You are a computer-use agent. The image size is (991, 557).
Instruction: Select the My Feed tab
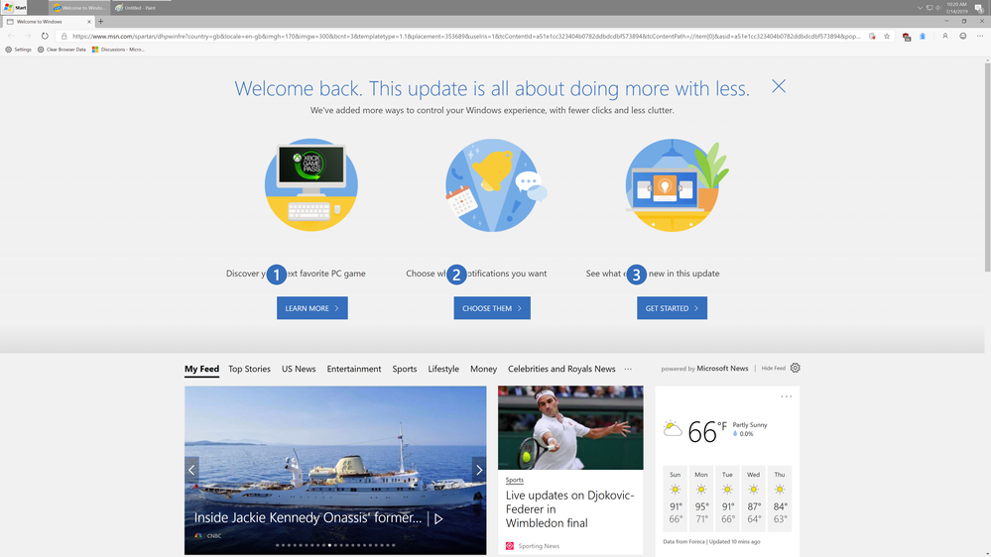[x=201, y=369]
